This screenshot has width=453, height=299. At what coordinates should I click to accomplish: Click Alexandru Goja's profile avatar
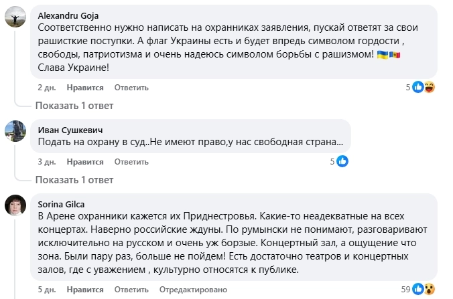[14, 18]
